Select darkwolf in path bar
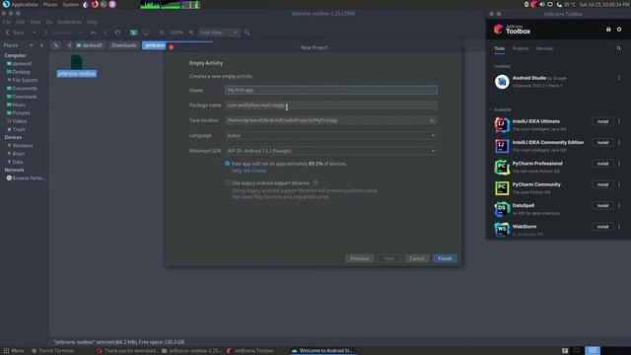This screenshot has height=355, width=631. pyautogui.click(x=90, y=45)
